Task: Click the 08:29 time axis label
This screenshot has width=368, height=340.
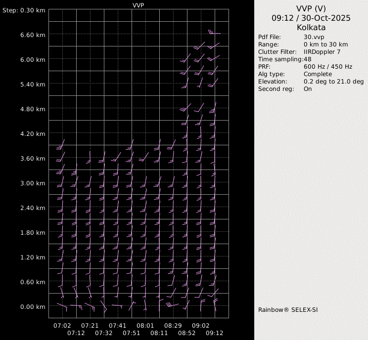Action: 173,326
